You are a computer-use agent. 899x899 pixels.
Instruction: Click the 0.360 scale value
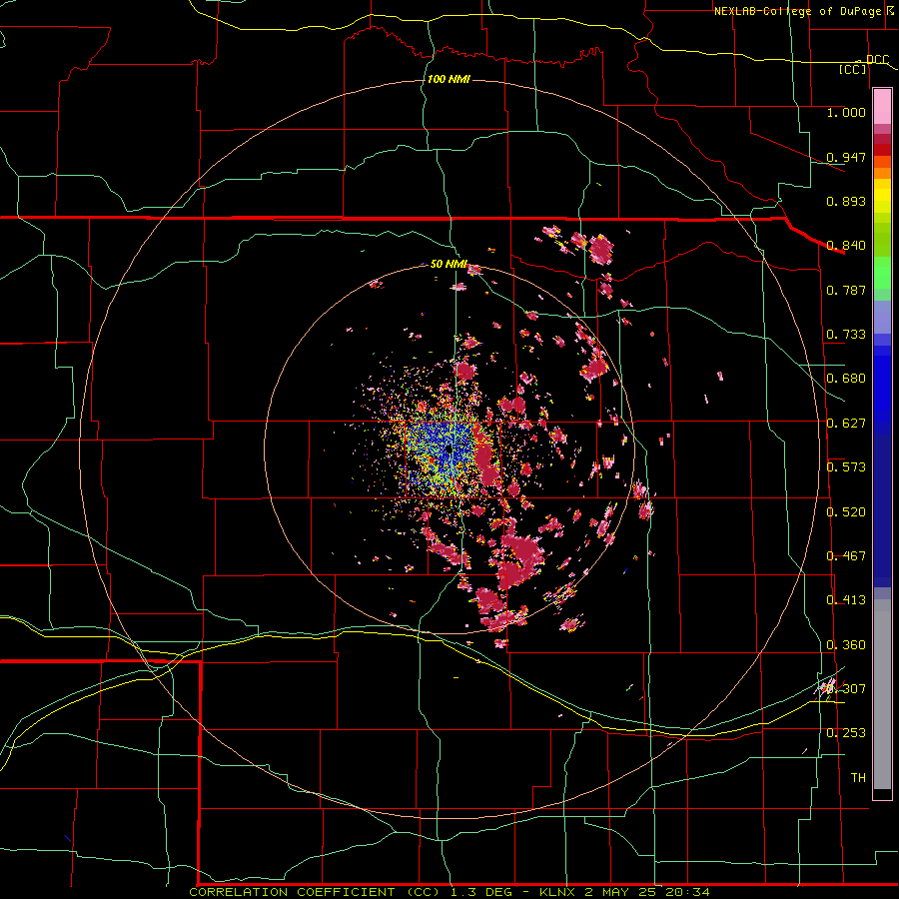pos(846,645)
